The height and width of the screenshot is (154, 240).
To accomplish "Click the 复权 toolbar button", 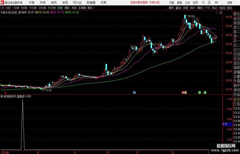I will tap(171, 8).
